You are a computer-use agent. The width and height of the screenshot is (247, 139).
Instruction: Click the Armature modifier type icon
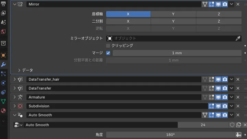click(20, 97)
